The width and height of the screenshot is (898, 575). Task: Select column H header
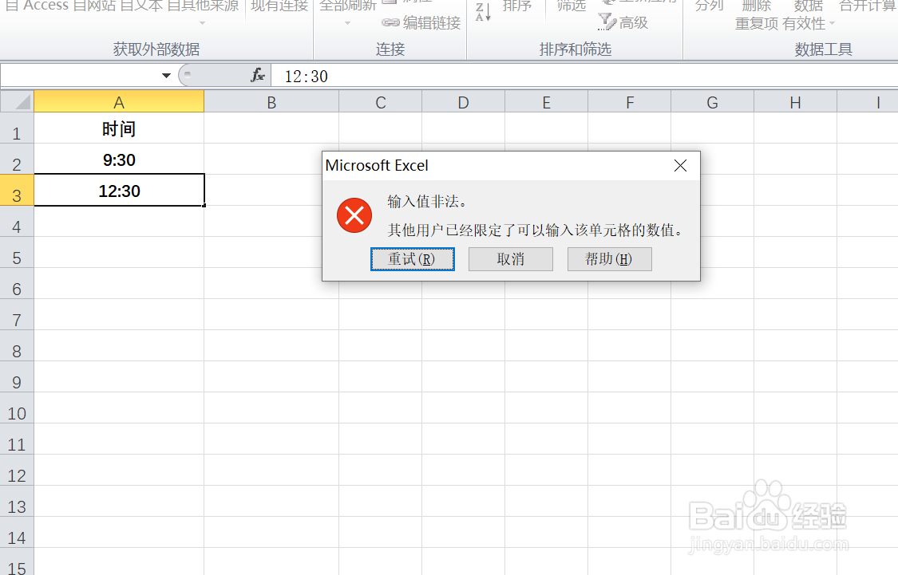pos(796,102)
